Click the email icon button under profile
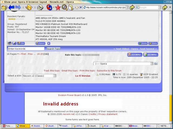Image resolution: width=173 pixels, height=129 pixels. [14, 44]
